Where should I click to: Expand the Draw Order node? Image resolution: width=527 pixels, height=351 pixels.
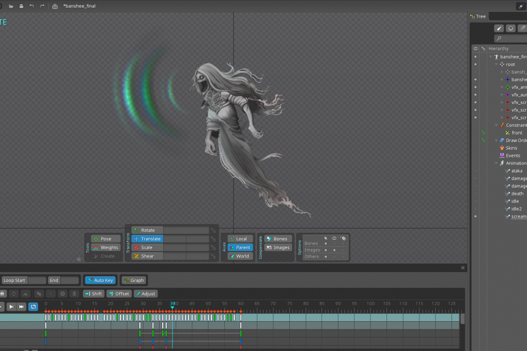tap(496, 140)
